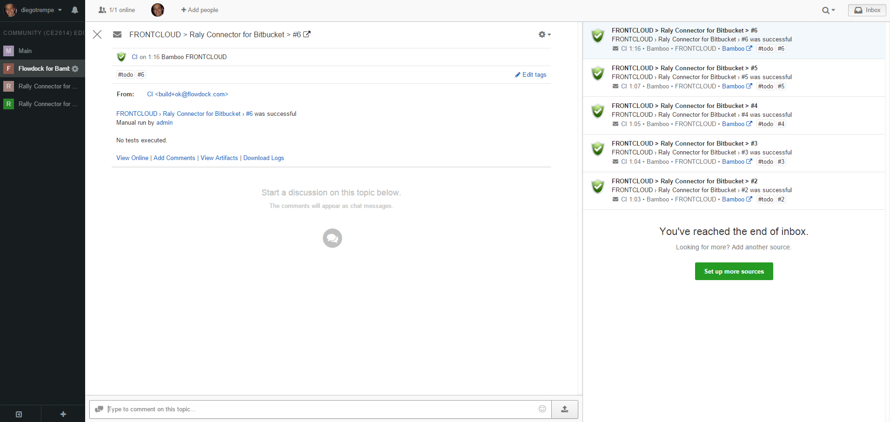Viewport: 890px width, 422px height.
Task: Click the file upload button
Action: click(565, 409)
